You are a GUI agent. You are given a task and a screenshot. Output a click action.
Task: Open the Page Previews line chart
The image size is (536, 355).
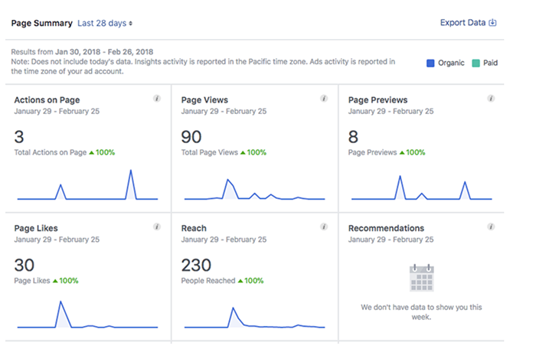(421, 188)
